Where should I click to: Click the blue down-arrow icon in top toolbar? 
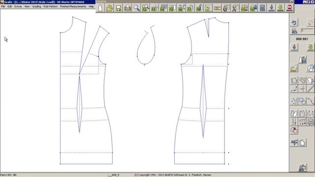(271, 8)
